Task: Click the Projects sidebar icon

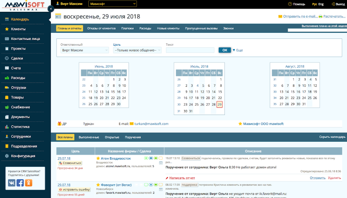Action: click(x=7, y=49)
